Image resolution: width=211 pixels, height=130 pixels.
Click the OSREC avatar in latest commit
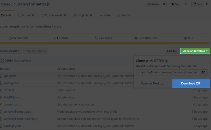click(x=2, y=60)
